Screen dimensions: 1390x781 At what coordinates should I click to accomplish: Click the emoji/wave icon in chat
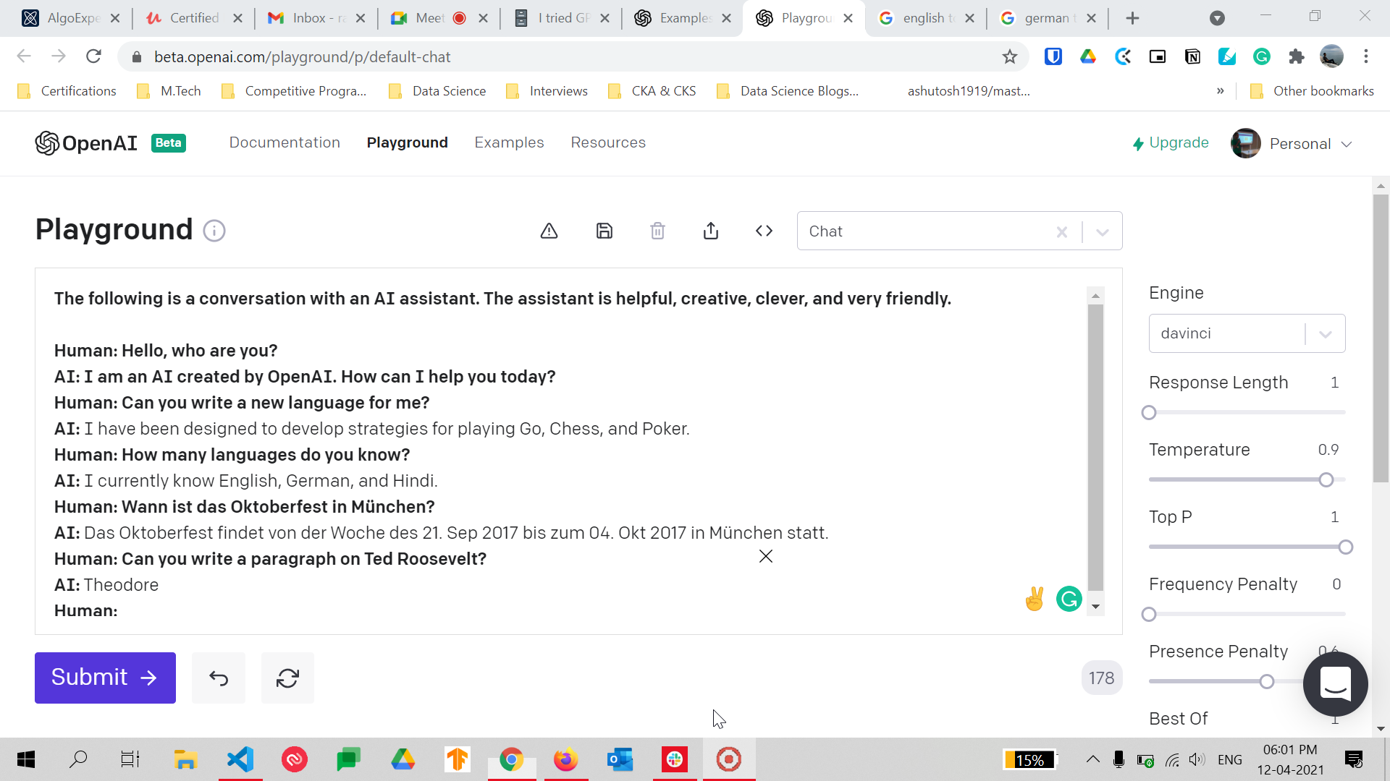(x=1035, y=598)
